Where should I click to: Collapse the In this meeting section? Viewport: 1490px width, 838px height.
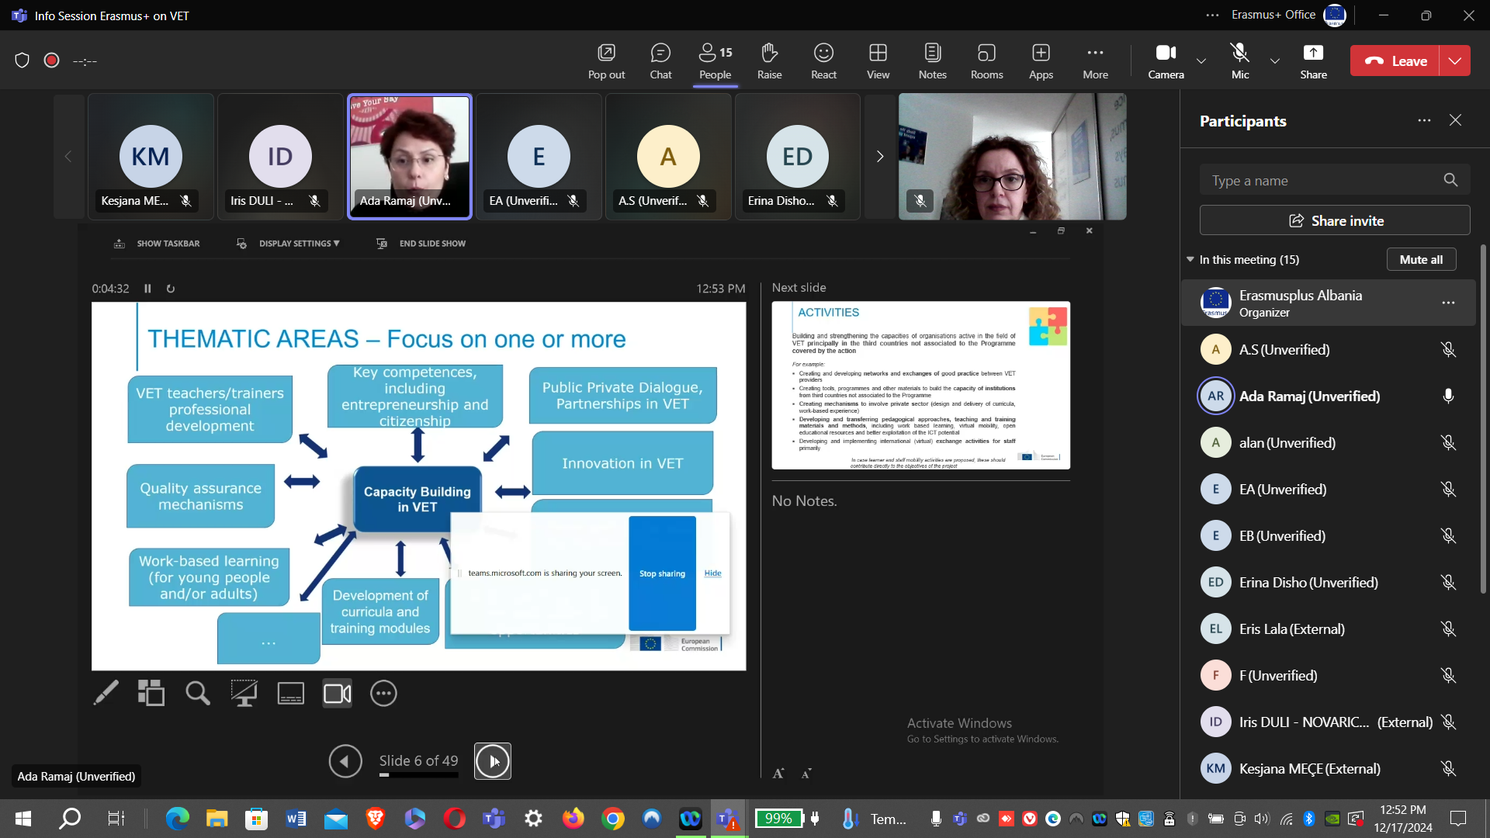pos(1190,259)
